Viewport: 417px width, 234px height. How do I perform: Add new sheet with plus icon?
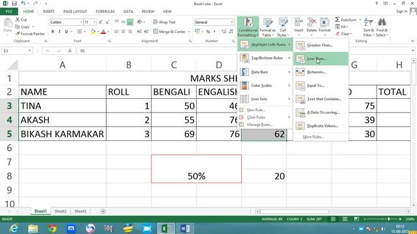point(103,211)
